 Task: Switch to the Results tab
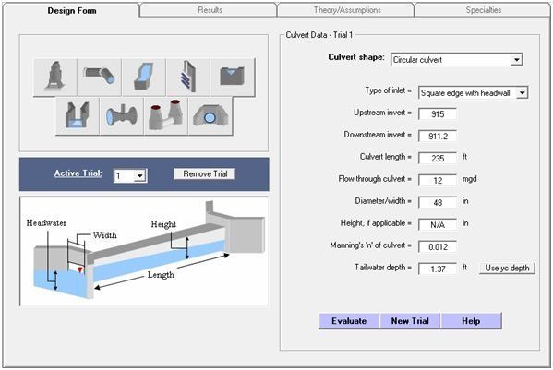(209, 10)
